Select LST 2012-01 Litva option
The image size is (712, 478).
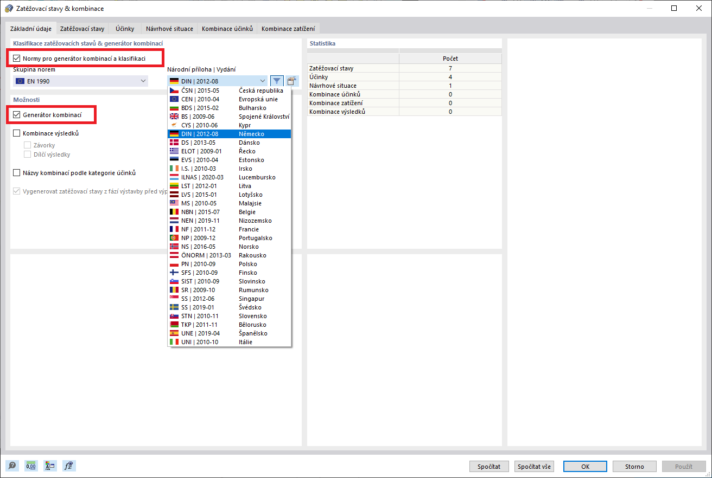[x=230, y=186]
